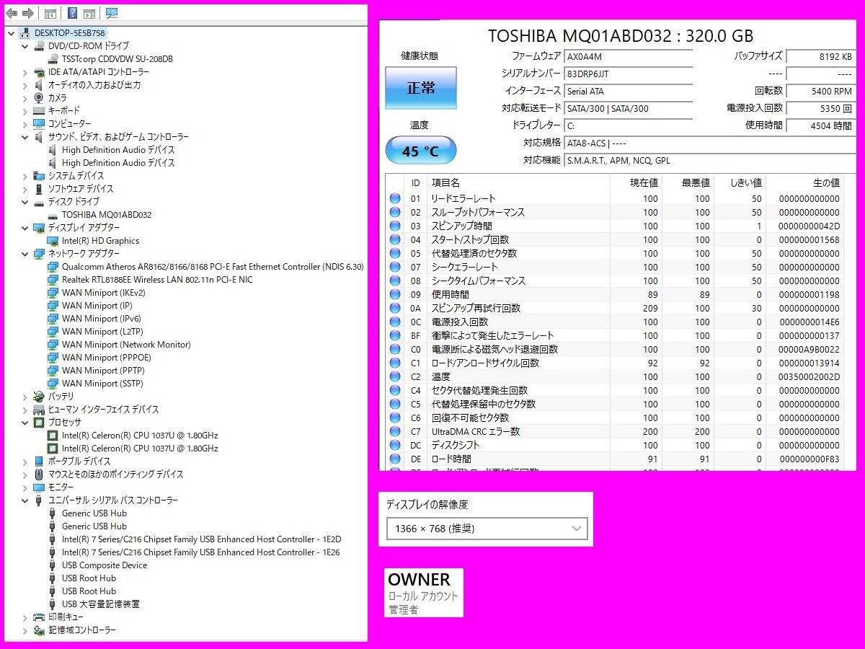865x649 pixels.
Task: Open the display resolution 1366 × 768 dropdown
Action: pos(487,529)
